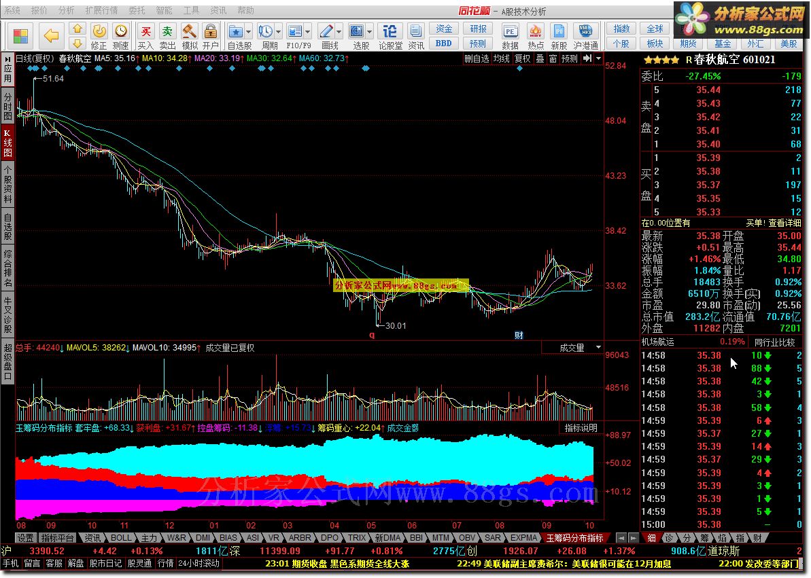The width and height of the screenshot is (811, 578).
Task: Go back with the yellow left arrow
Action: pos(51,36)
